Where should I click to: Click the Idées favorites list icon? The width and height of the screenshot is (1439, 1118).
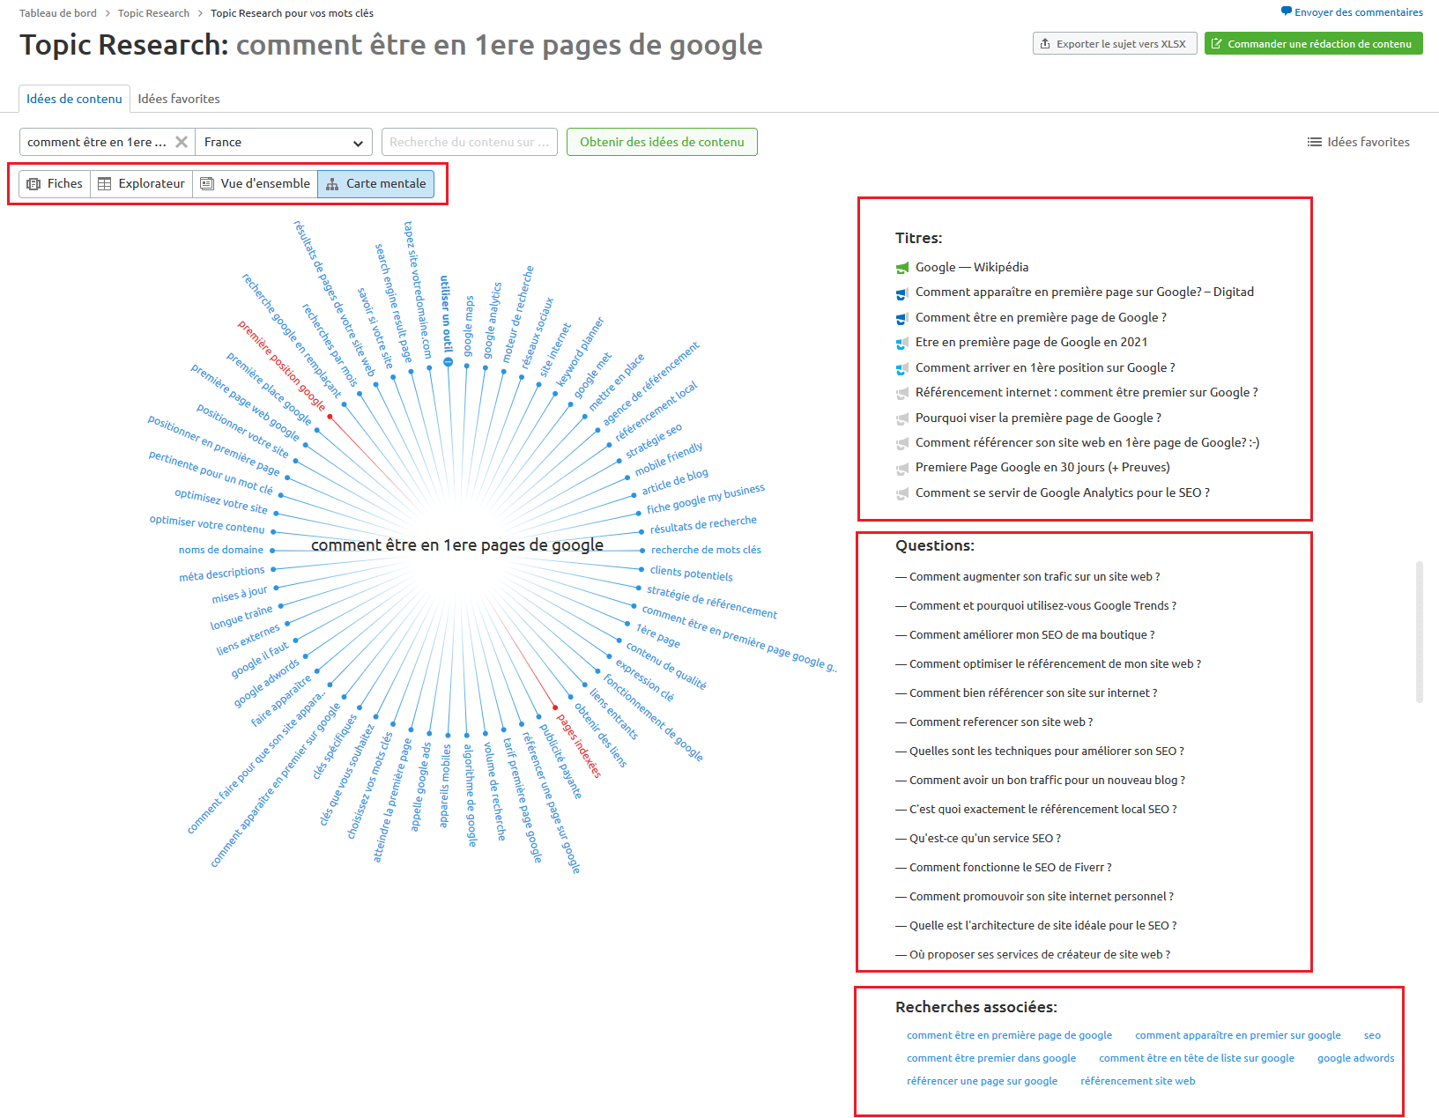point(1314,142)
